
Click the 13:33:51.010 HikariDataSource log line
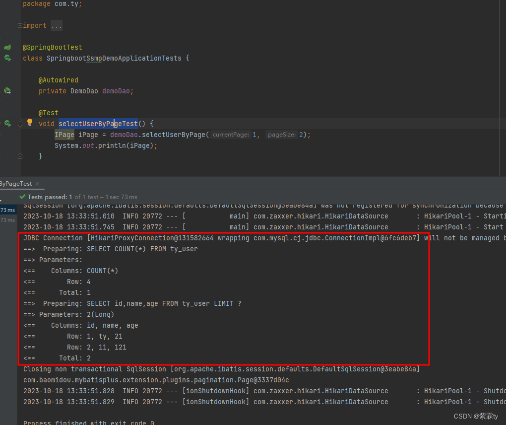(x=264, y=216)
